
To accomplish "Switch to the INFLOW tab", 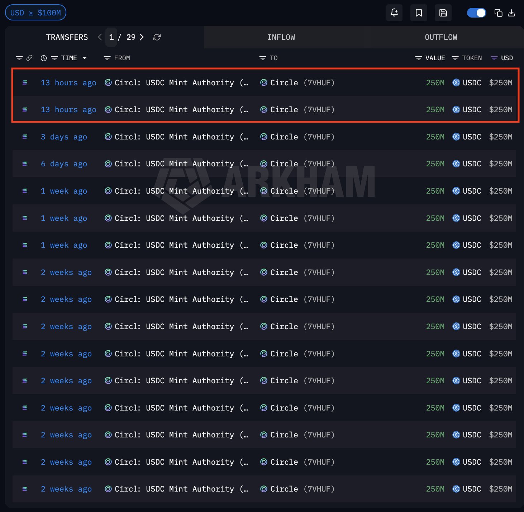I will [281, 37].
